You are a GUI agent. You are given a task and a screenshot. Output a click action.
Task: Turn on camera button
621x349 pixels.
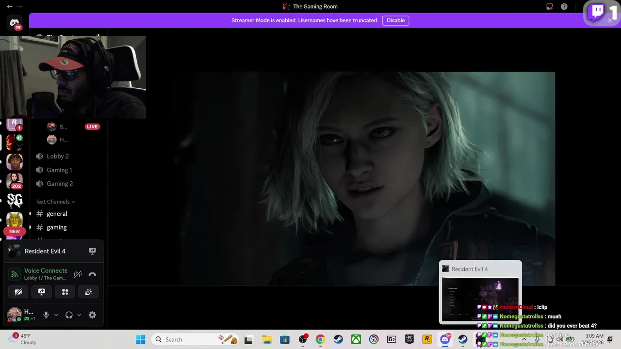pyautogui.click(x=18, y=292)
